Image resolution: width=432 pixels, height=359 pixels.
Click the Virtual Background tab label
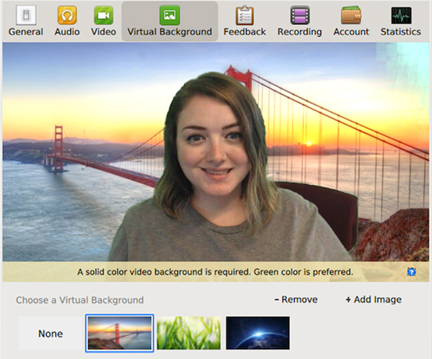coord(170,32)
